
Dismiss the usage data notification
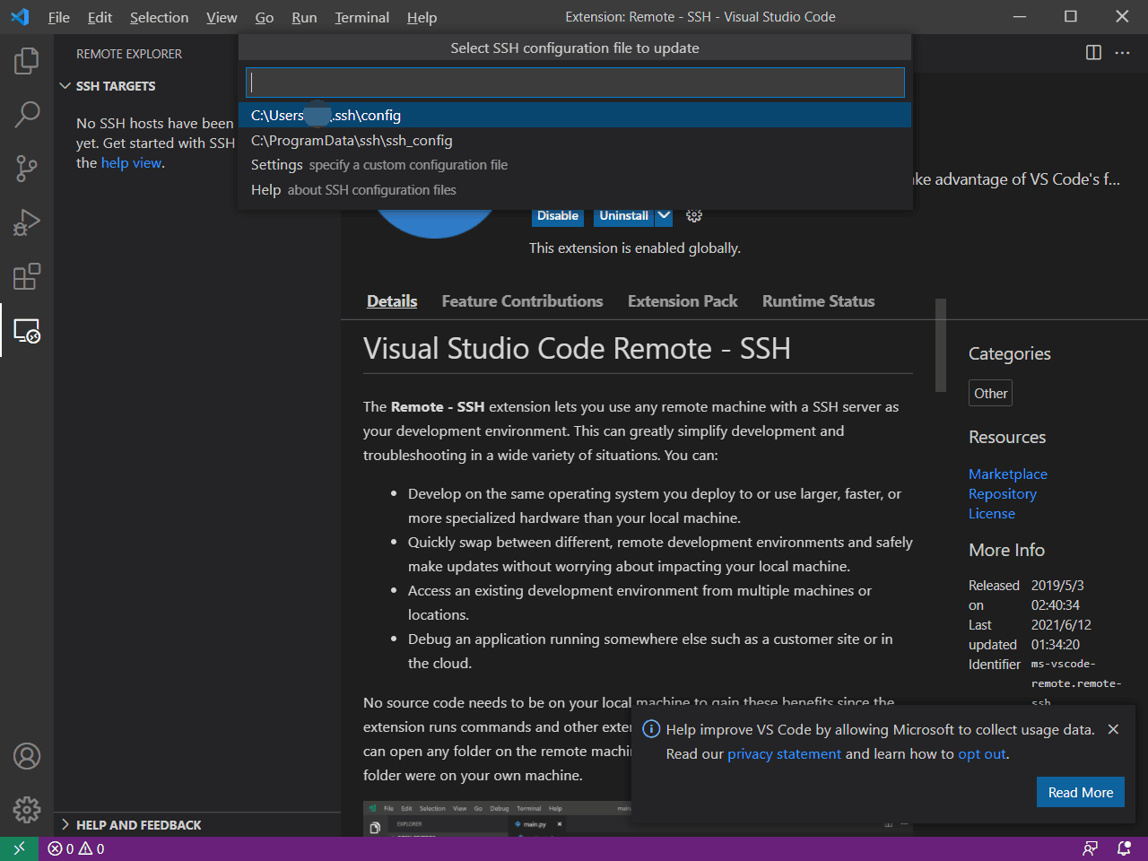point(1113,729)
